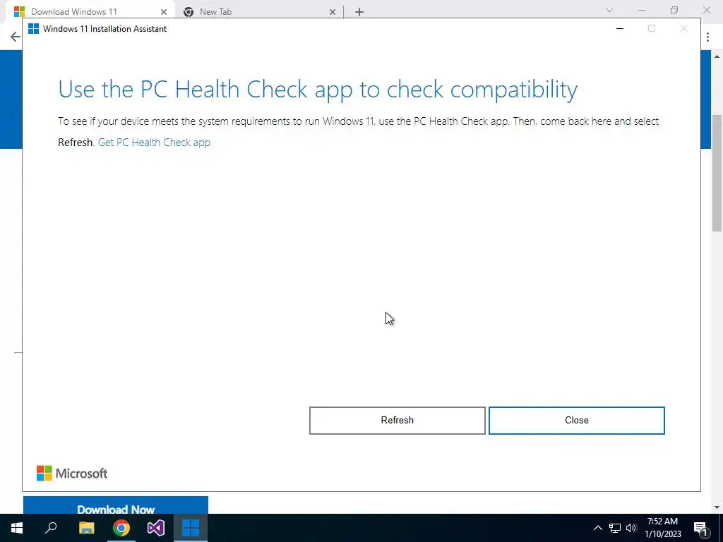
Task: Open the Get PC Health Check app link
Action: pos(154,143)
